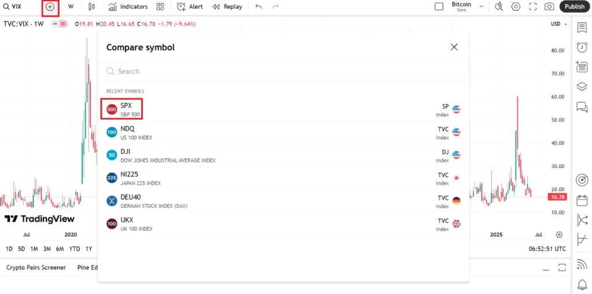Open the notifications bell icon
592x294 pixels.
coord(582,284)
